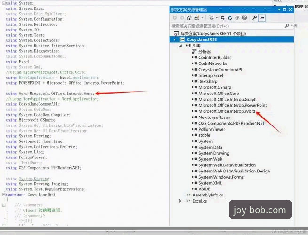Select the Interop.Excel reference
The image size is (308, 235).
pos(211,75)
